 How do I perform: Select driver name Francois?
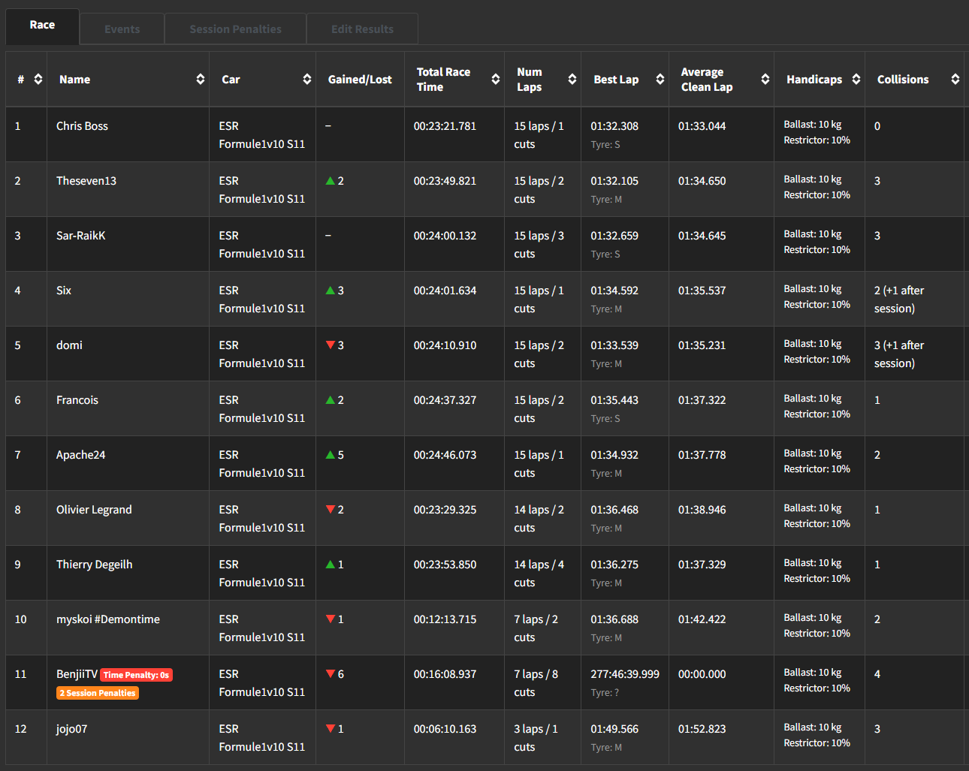tap(77, 400)
